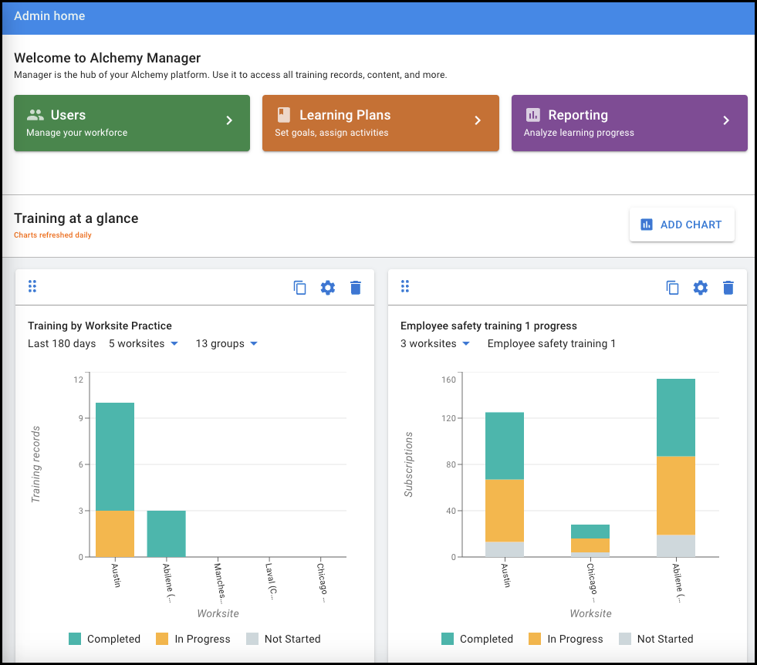Open the 13 groups dropdown

(226, 343)
